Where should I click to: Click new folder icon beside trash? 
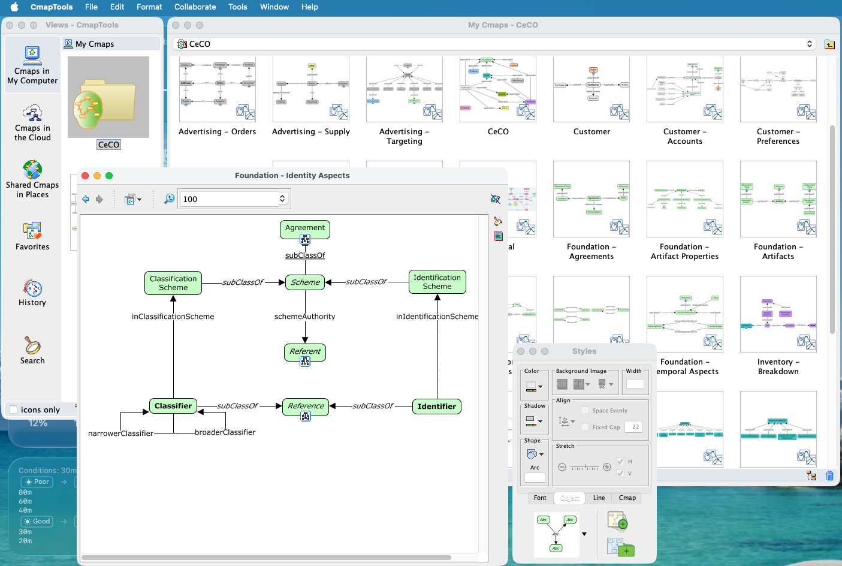811,475
